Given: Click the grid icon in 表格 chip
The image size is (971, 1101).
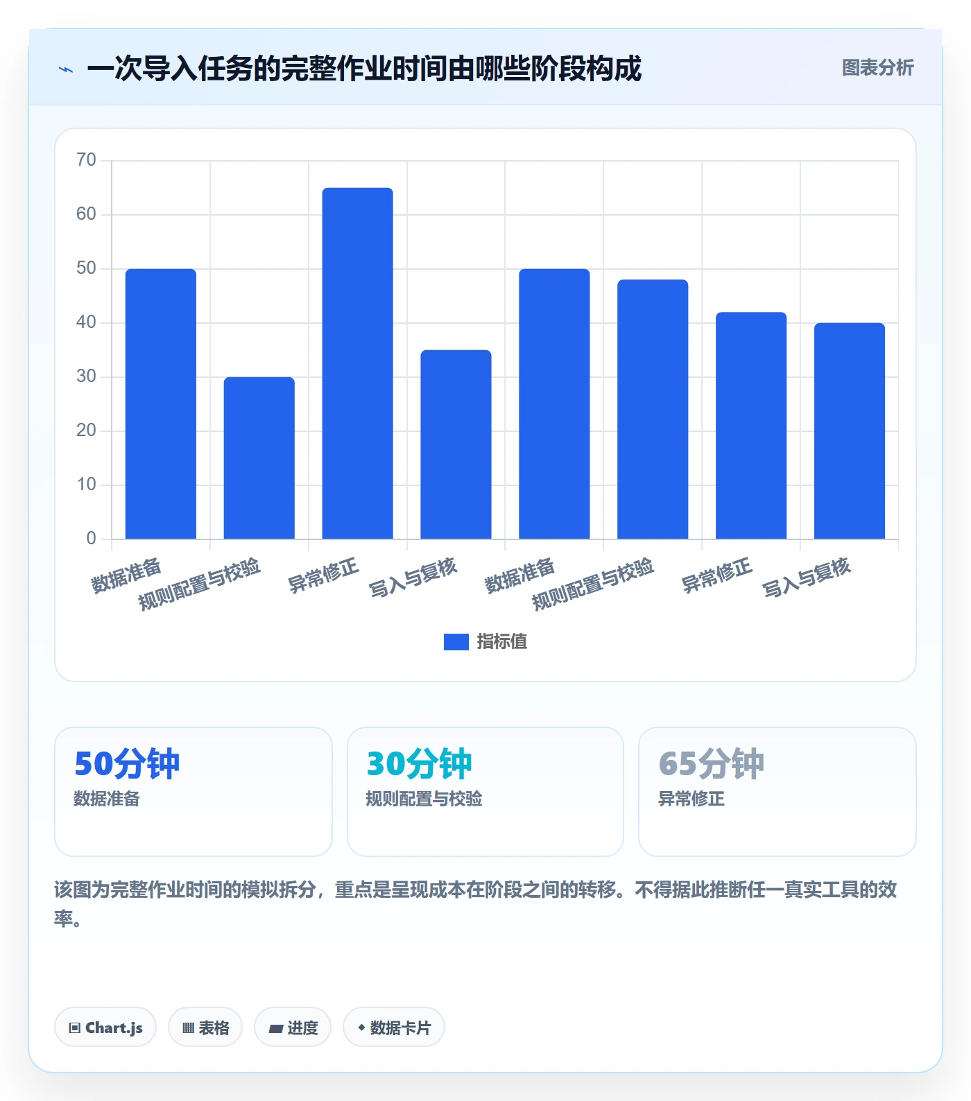Looking at the screenshot, I should click(x=188, y=1028).
